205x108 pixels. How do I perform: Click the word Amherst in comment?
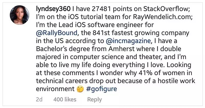tap(121, 49)
